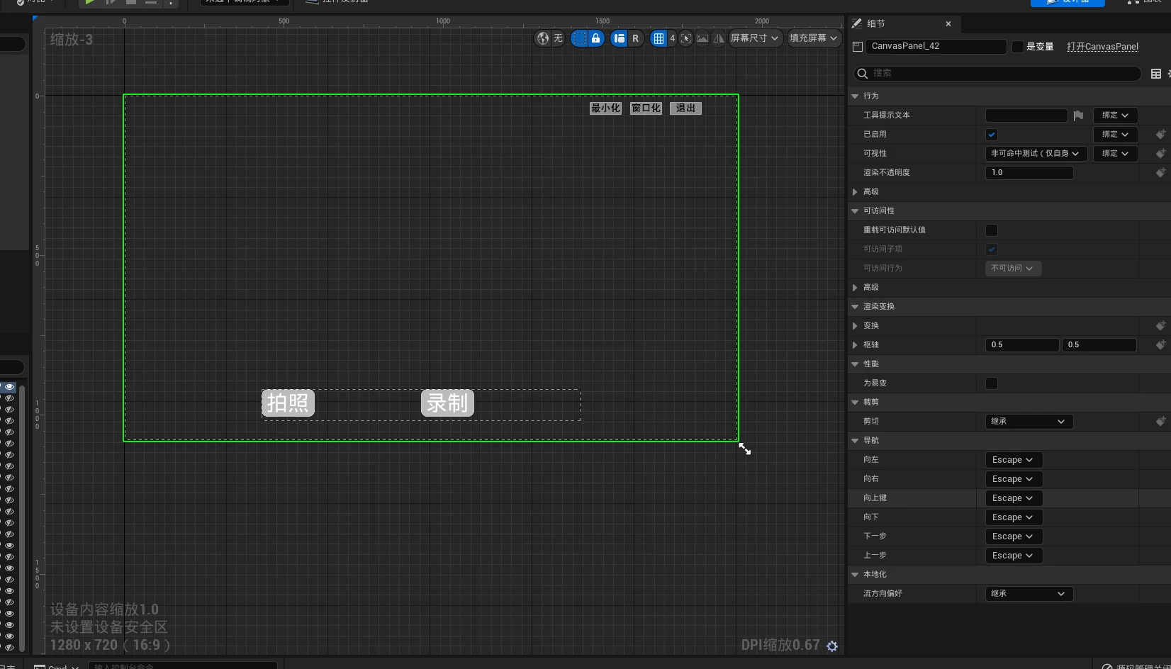Expand 高级 under 行为 section
Image resolution: width=1171 pixels, height=669 pixels.
pos(855,192)
